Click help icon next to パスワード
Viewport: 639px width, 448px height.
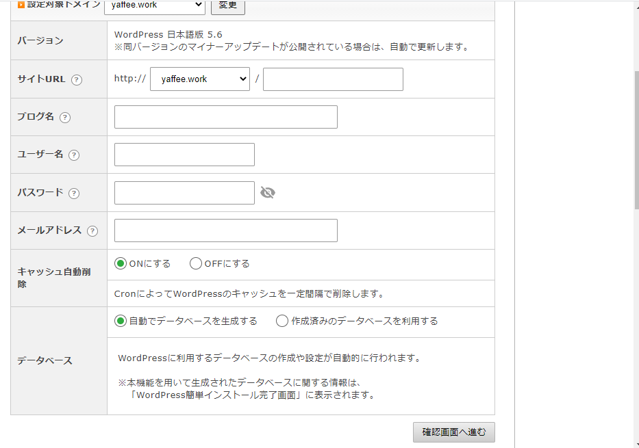point(74,194)
